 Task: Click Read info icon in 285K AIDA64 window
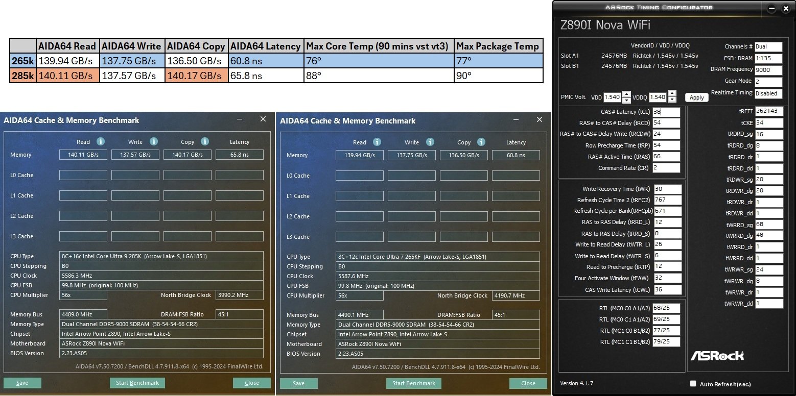point(101,141)
